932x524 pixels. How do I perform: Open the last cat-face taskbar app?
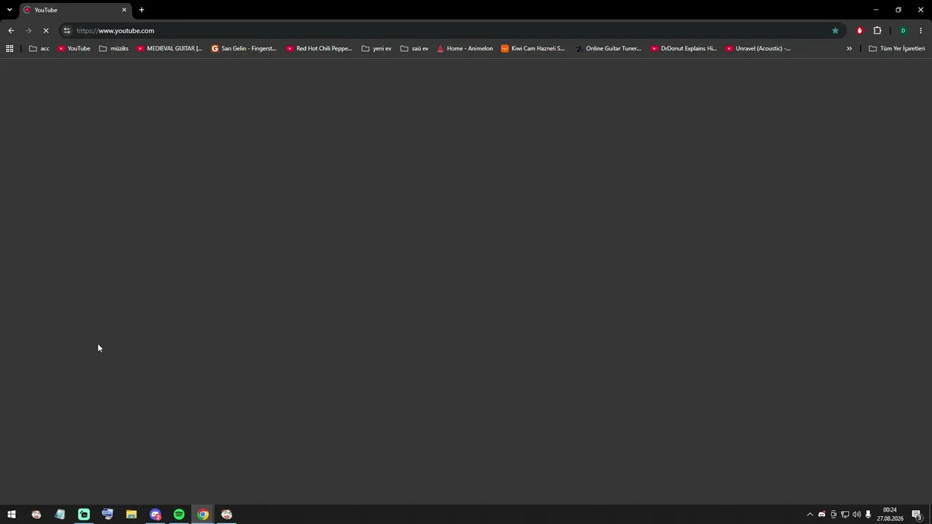(226, 515)
